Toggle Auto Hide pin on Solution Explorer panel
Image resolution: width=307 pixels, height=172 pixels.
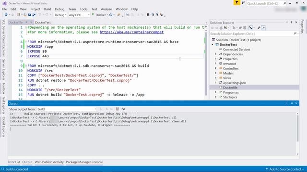point(292,22)
